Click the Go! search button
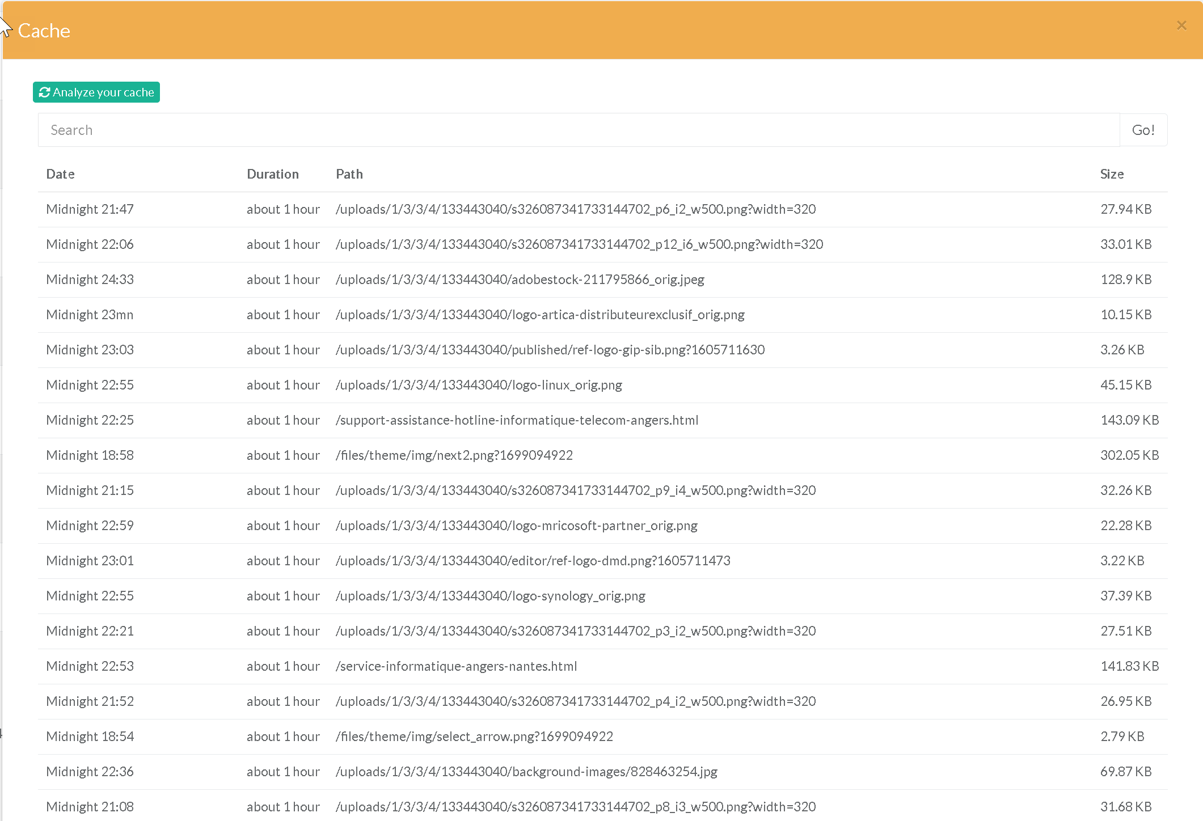Viewport: 1203px width, 821px height. coord(1143,130)
